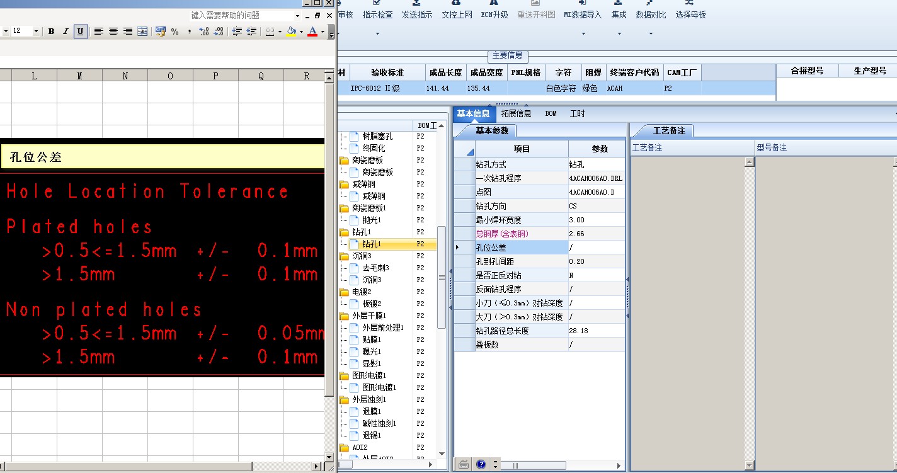Screen dimensions: 897x473
Task: Open dropdown arrow under MI数据导入
Action: pos(583,33)
